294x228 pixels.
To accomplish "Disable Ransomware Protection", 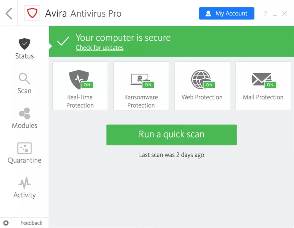I will point(148,85).
